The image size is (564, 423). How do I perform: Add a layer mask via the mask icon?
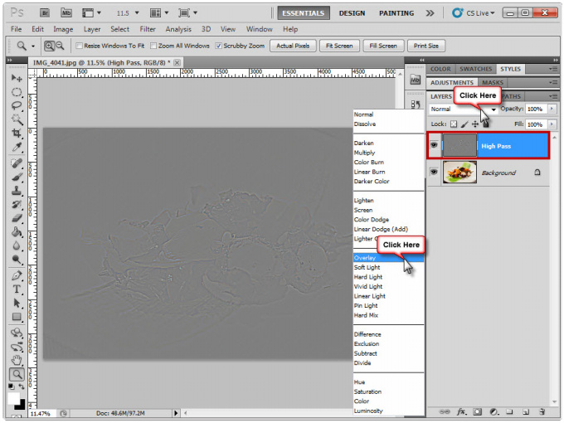[478, 411]
